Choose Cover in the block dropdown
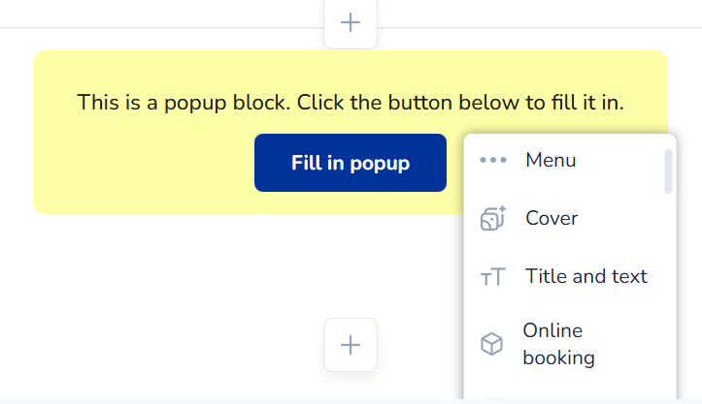 point(552,218)
